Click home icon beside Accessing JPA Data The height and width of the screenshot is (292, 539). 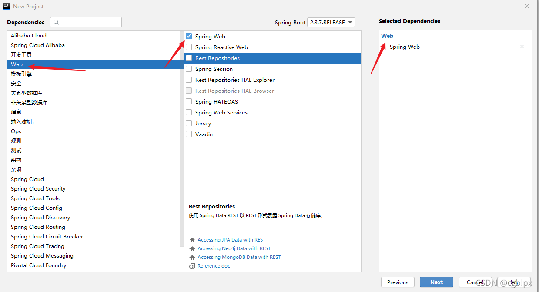(x=192, y=240)
